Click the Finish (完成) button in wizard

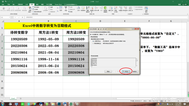(135, 72)
